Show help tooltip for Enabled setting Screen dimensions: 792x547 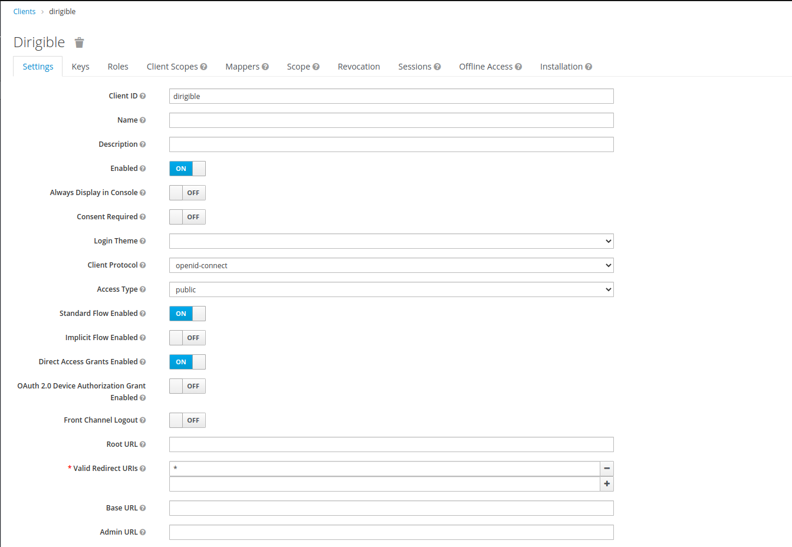(x=143, y=169)
